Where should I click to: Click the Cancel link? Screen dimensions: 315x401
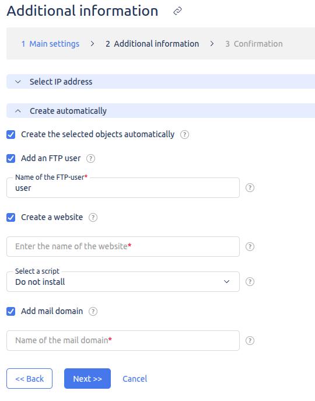[135, 379]
